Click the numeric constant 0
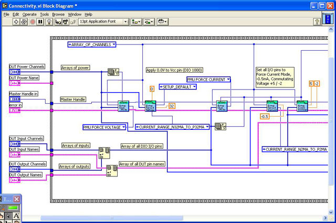Viewport: 336px width, 223px height. click(152, 88)
